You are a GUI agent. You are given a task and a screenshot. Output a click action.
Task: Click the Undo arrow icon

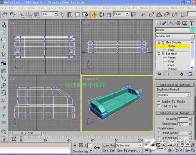(5, 15)
